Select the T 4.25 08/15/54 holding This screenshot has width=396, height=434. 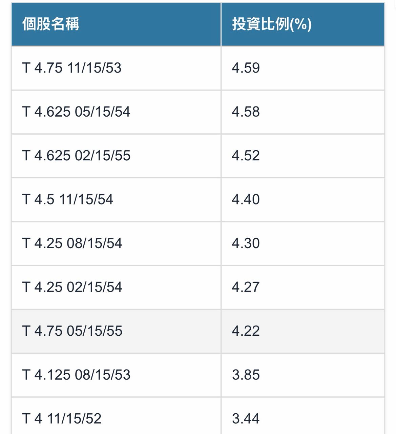[x=72, y=243]
